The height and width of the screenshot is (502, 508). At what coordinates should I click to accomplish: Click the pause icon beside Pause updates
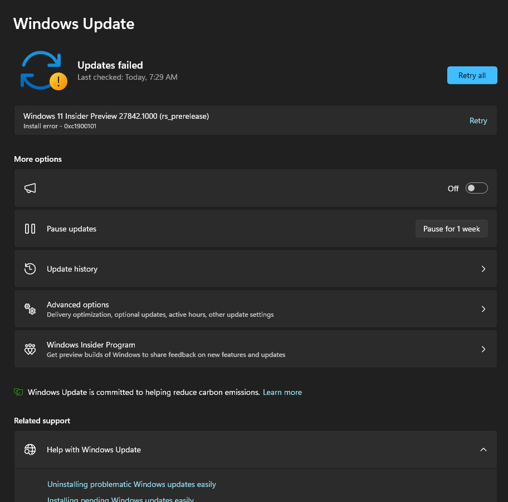[30, 229]
